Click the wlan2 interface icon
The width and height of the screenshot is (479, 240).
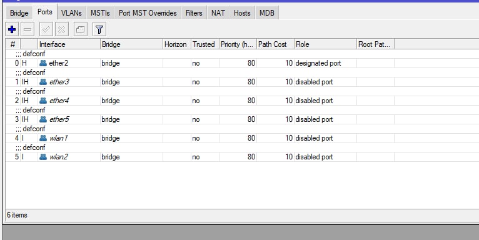click(43, 157)
